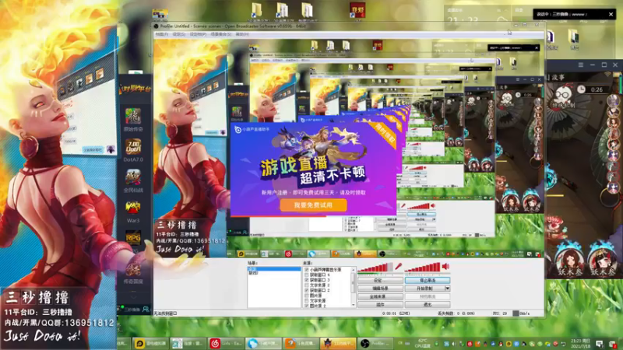Switch to the OBS Profile taskbar item
This screenshot has height=350, width=623.
[x=375, y=343]
